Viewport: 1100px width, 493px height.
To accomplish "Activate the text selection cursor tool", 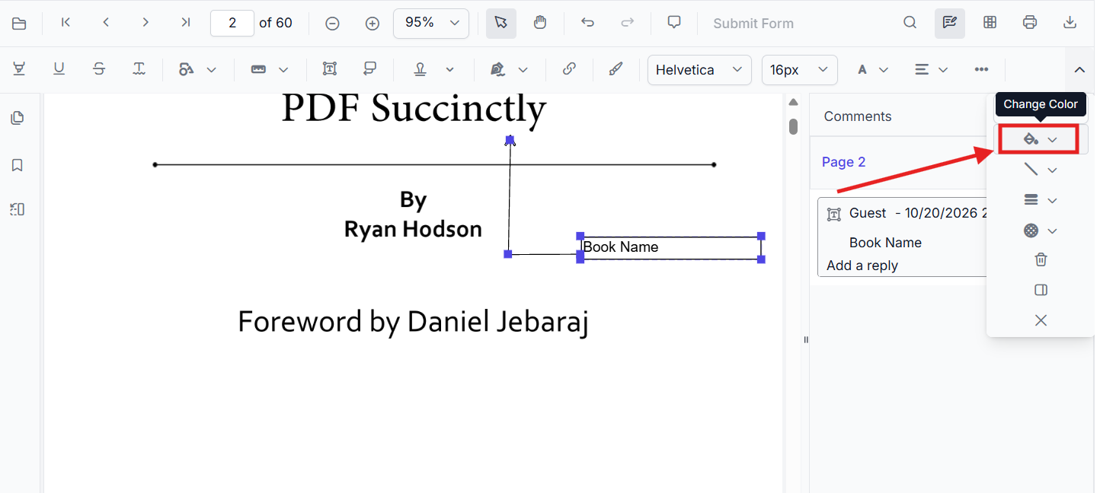I will coord(500,23).
